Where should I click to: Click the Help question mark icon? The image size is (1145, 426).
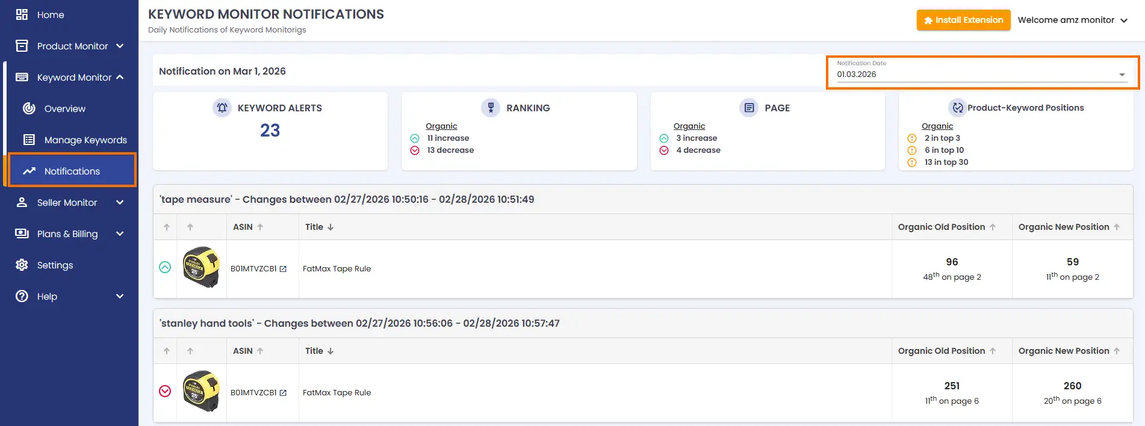22,296
